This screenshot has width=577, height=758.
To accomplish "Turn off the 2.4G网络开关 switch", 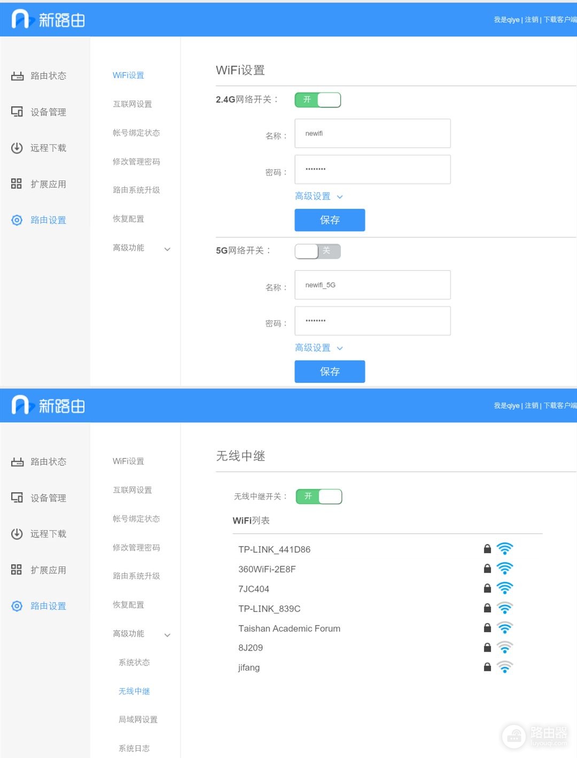I will 318,100.
